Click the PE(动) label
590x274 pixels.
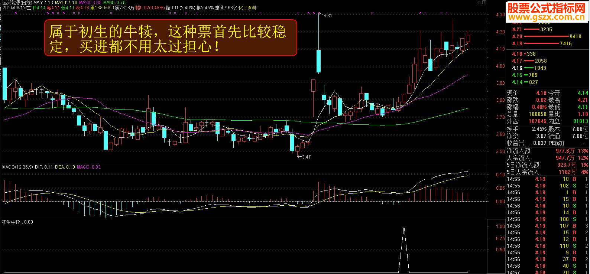click(556, 143)
